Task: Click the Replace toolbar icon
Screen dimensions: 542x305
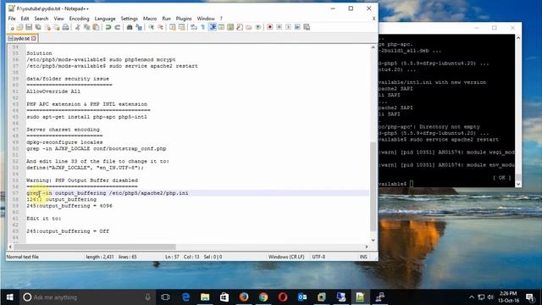Action: [139, 27]
